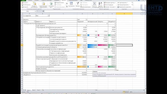This screenshot has height=94, width=167.
Task: Sort descending Z to A
Action: click(x=67, y=6)
